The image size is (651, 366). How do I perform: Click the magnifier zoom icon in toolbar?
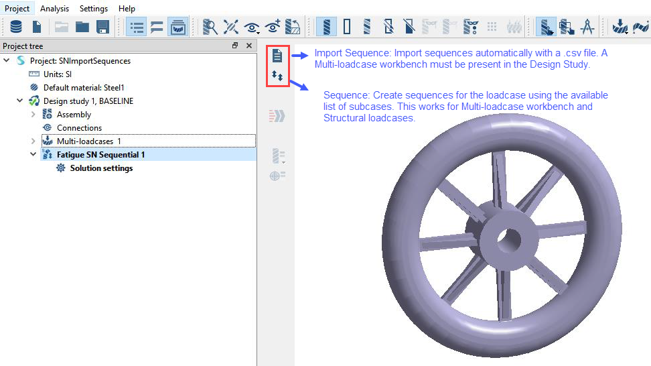pyautogui.click(x=210, y=27)
